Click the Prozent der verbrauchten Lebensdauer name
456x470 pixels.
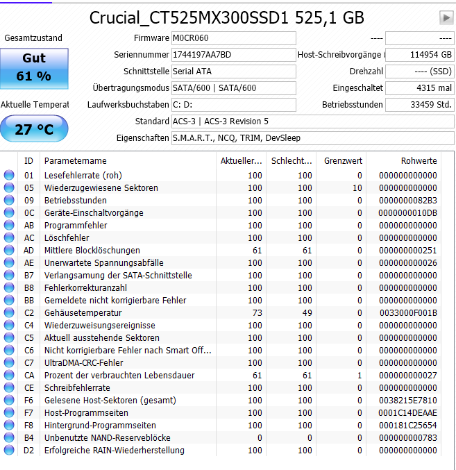(x=119, y=376)
